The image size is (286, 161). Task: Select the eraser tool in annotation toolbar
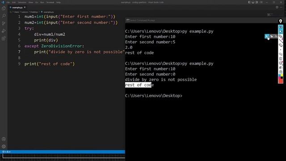(x=281, y=45)
